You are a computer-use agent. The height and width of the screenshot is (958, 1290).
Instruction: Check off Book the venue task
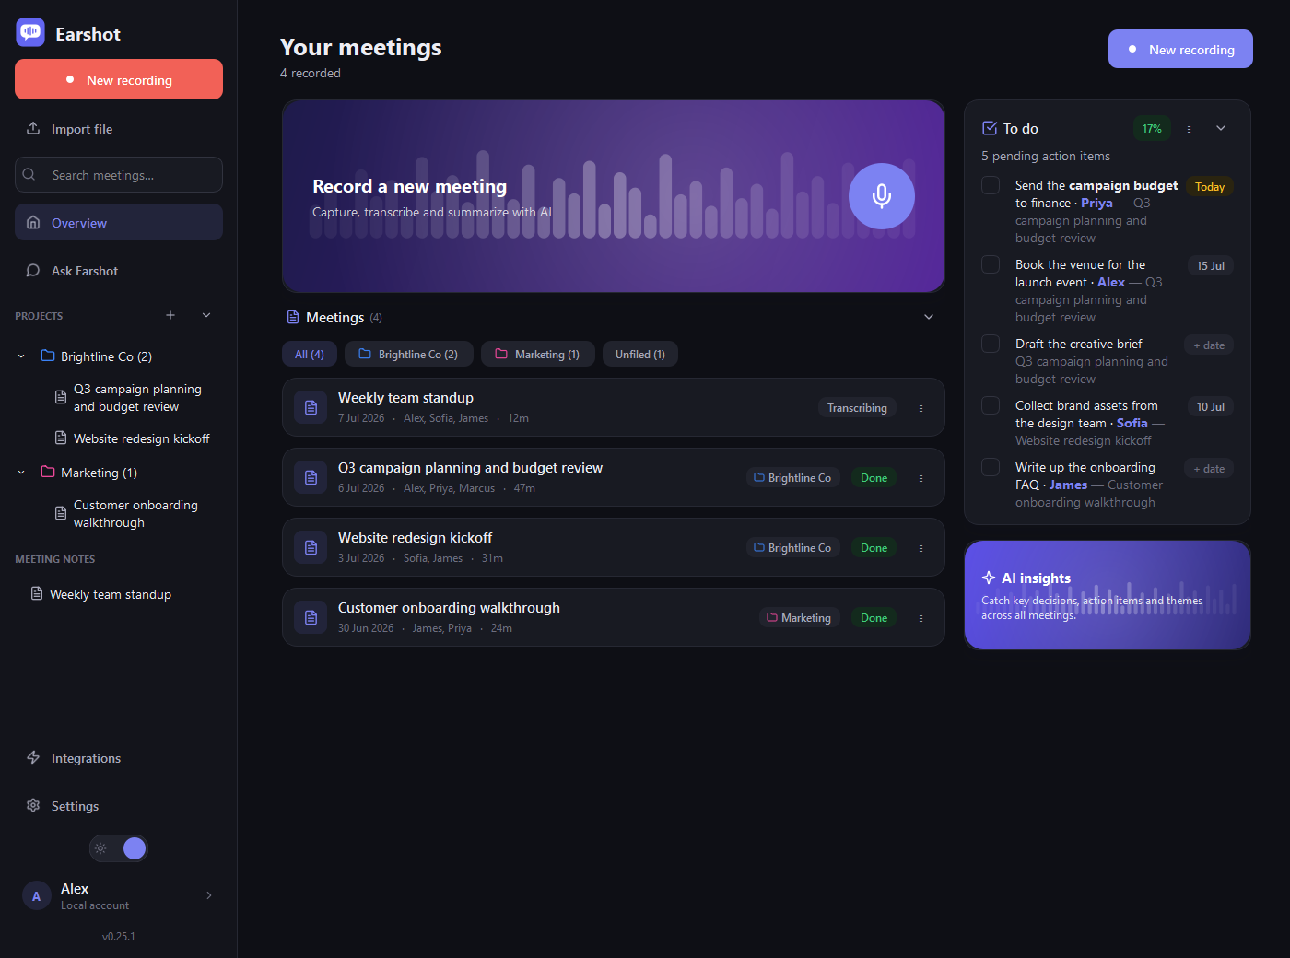point(991,264)
